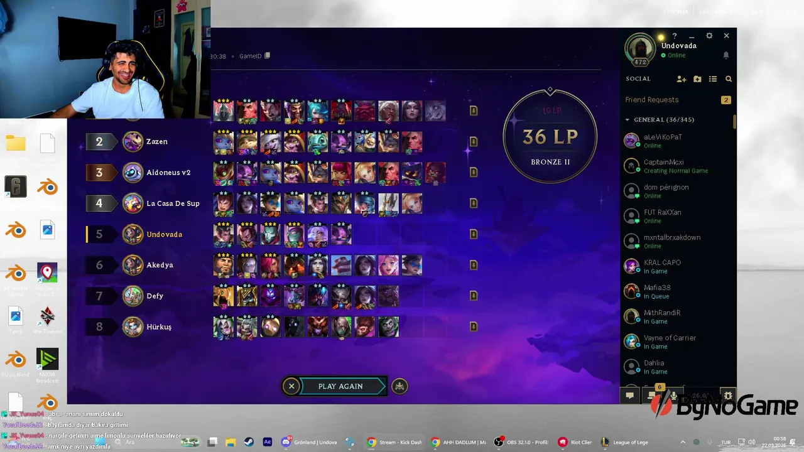Click Undovada's row action icon
Screen dimensions: 804x452
[x=474, y=234]
